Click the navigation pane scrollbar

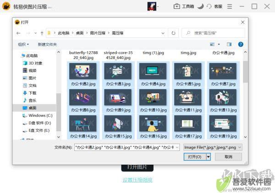pos(59,112)
